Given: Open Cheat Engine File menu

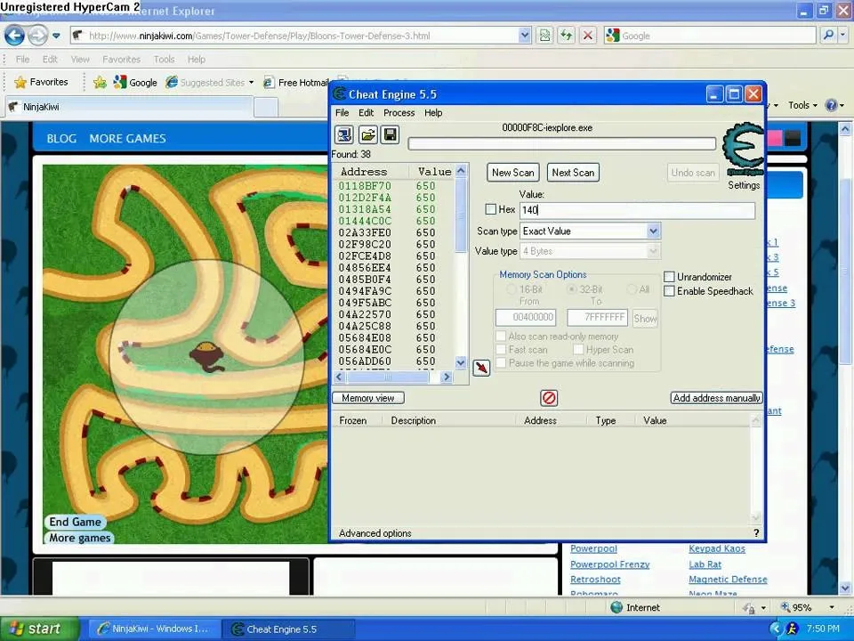Looking at the screenshot, I should [x=342, y=113].
